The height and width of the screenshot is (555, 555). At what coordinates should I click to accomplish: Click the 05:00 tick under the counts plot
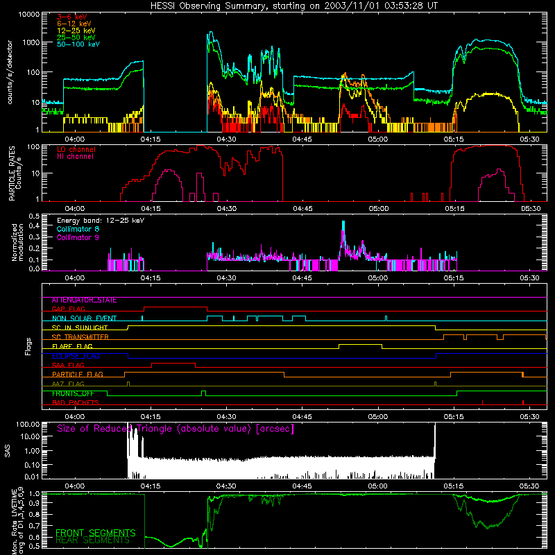tap(377, 139)
